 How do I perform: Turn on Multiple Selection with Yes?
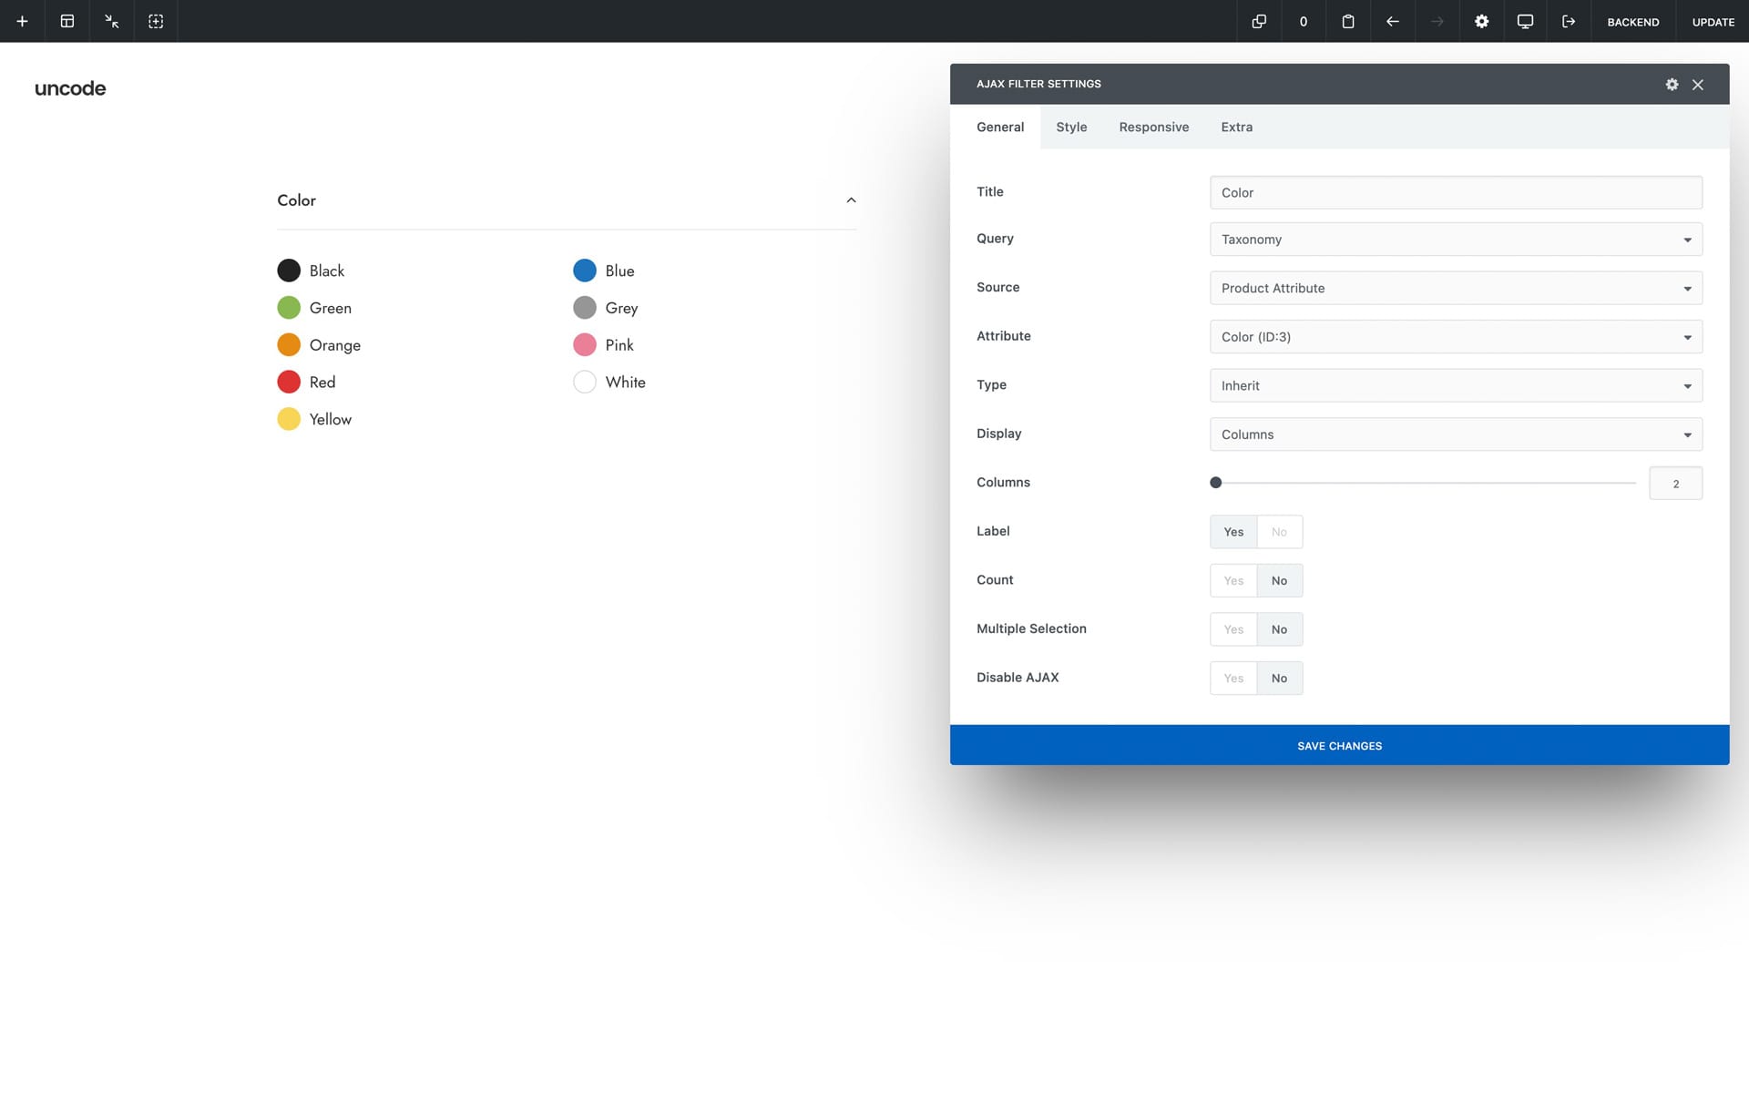pos(1233,629)
